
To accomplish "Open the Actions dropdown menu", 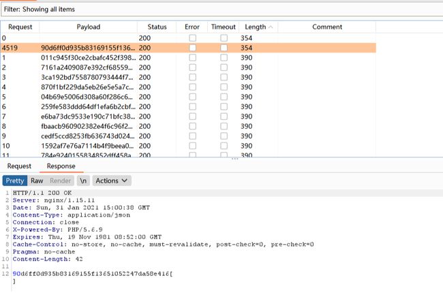I will 112,181.
